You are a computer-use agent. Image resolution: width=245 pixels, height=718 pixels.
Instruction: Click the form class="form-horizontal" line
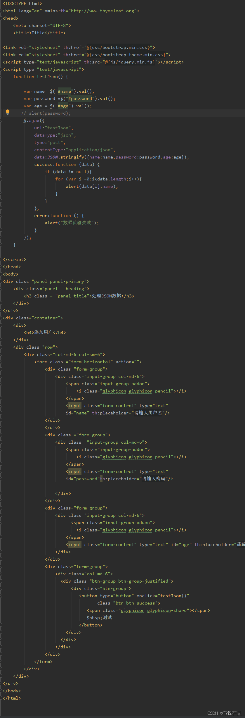pos(88,362)
